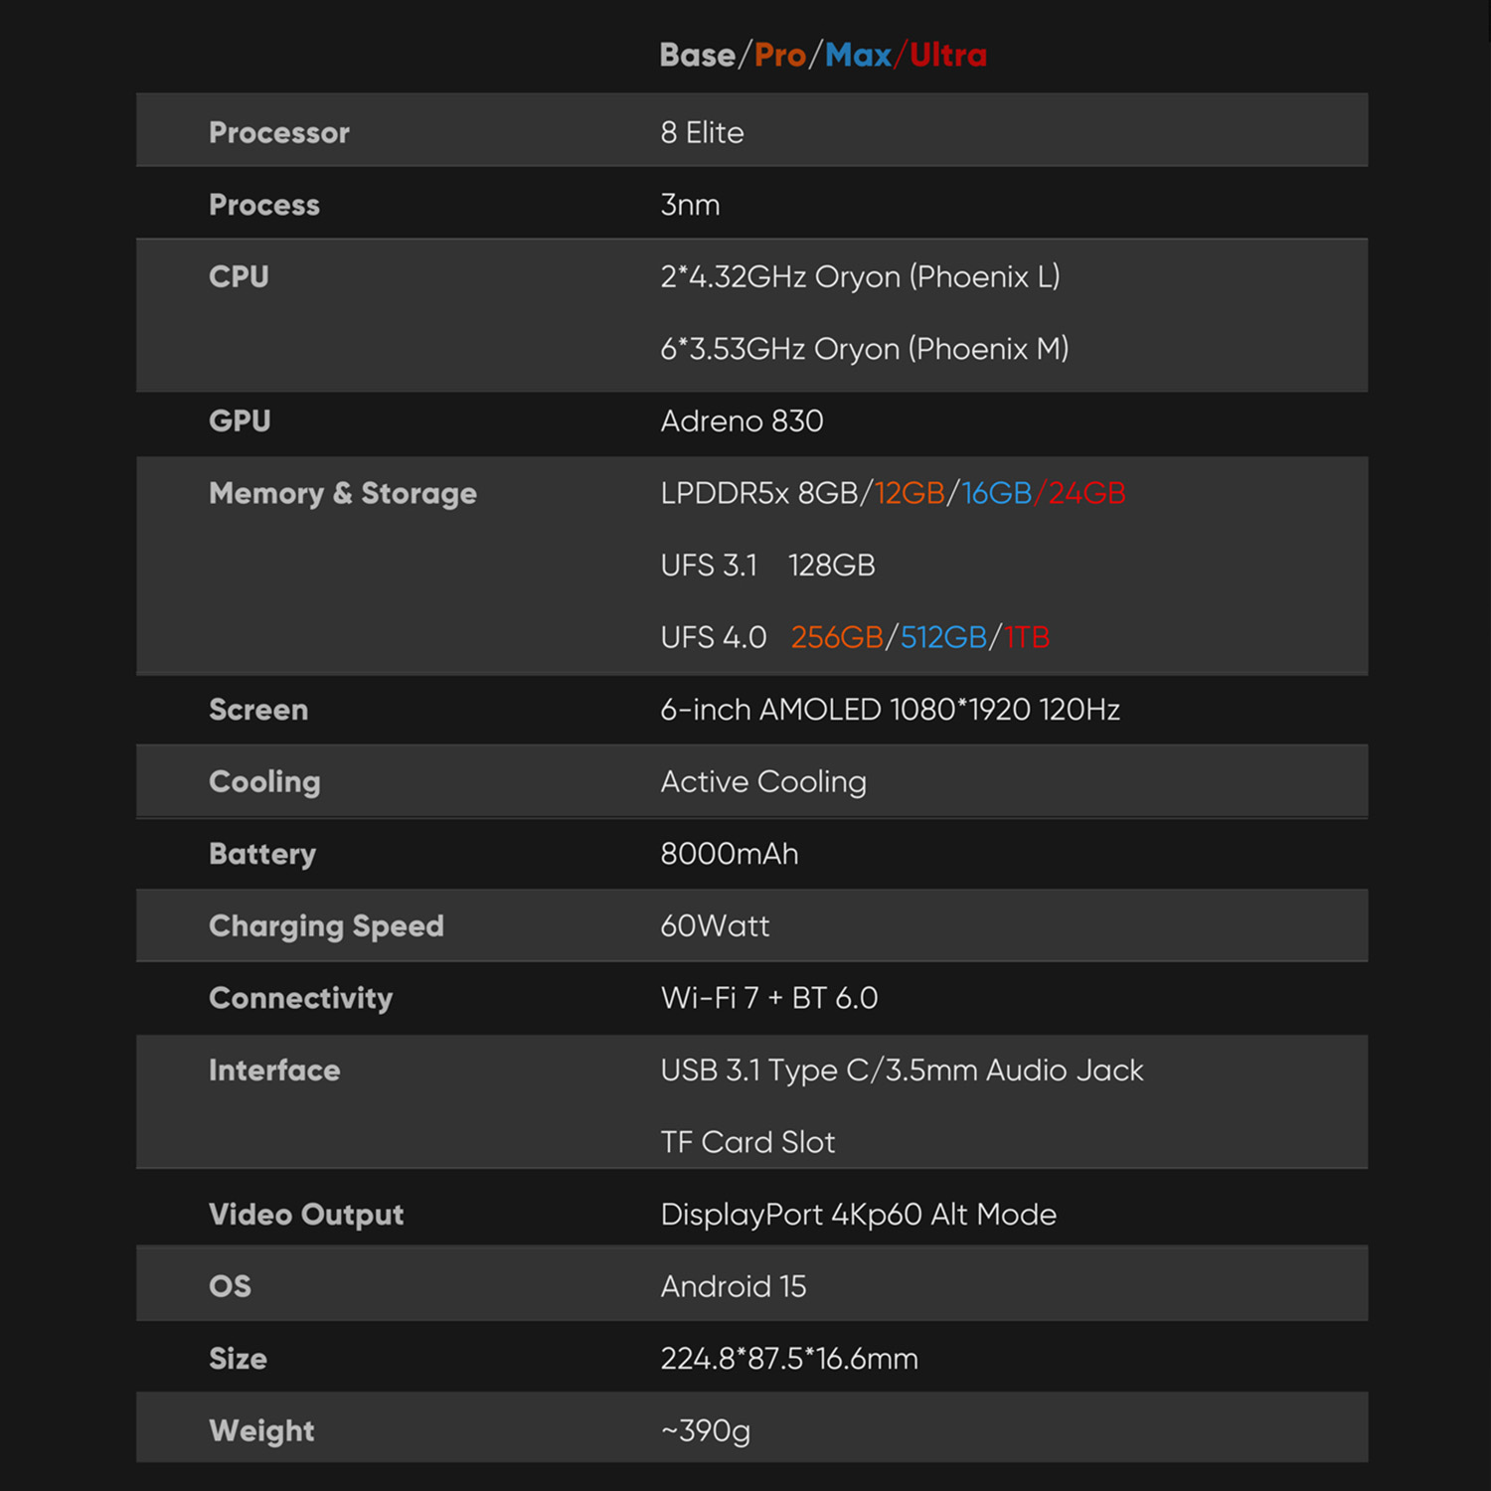This screenshot has width=1491, height=1491.
Task: Select the blue Max variant label
Action: pyautogui.click(x=858, y=56)
